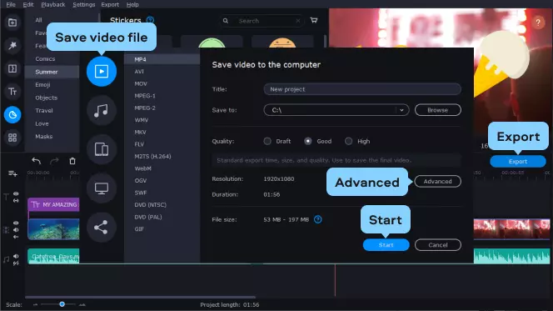Expand the Save to path dropdown
Screen dimensions: 553x311
401,110
